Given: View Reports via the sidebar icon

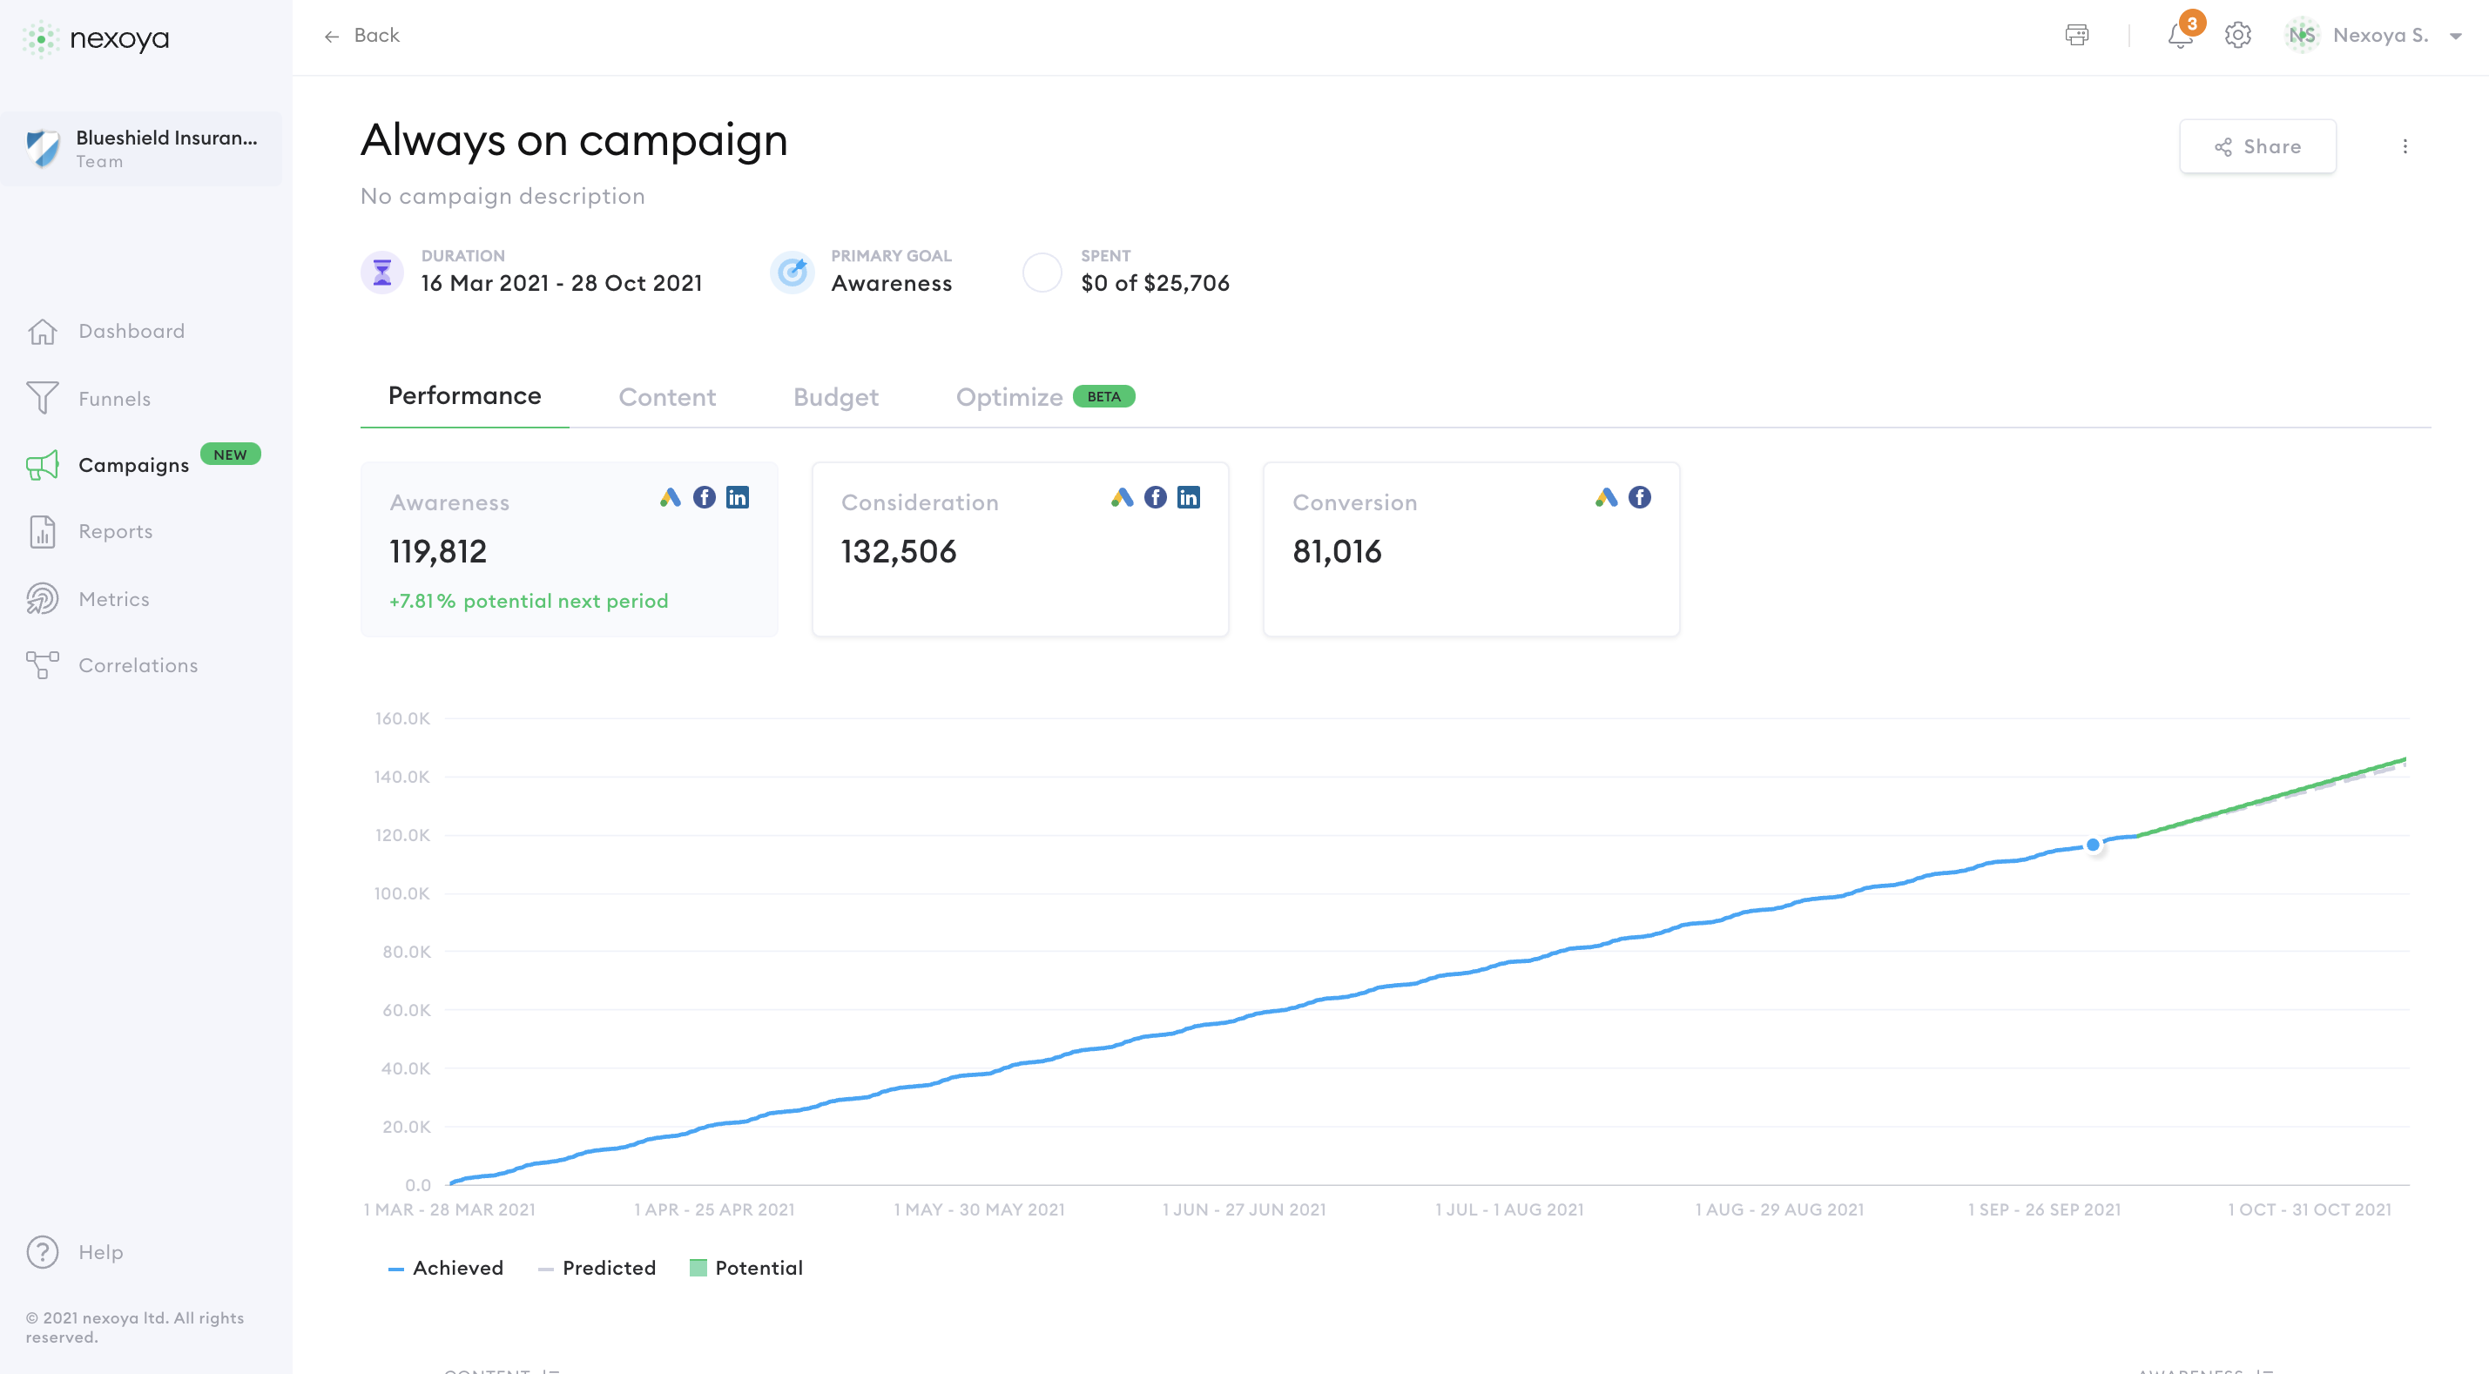Looking at the screenshot, I should pos(115,531).
